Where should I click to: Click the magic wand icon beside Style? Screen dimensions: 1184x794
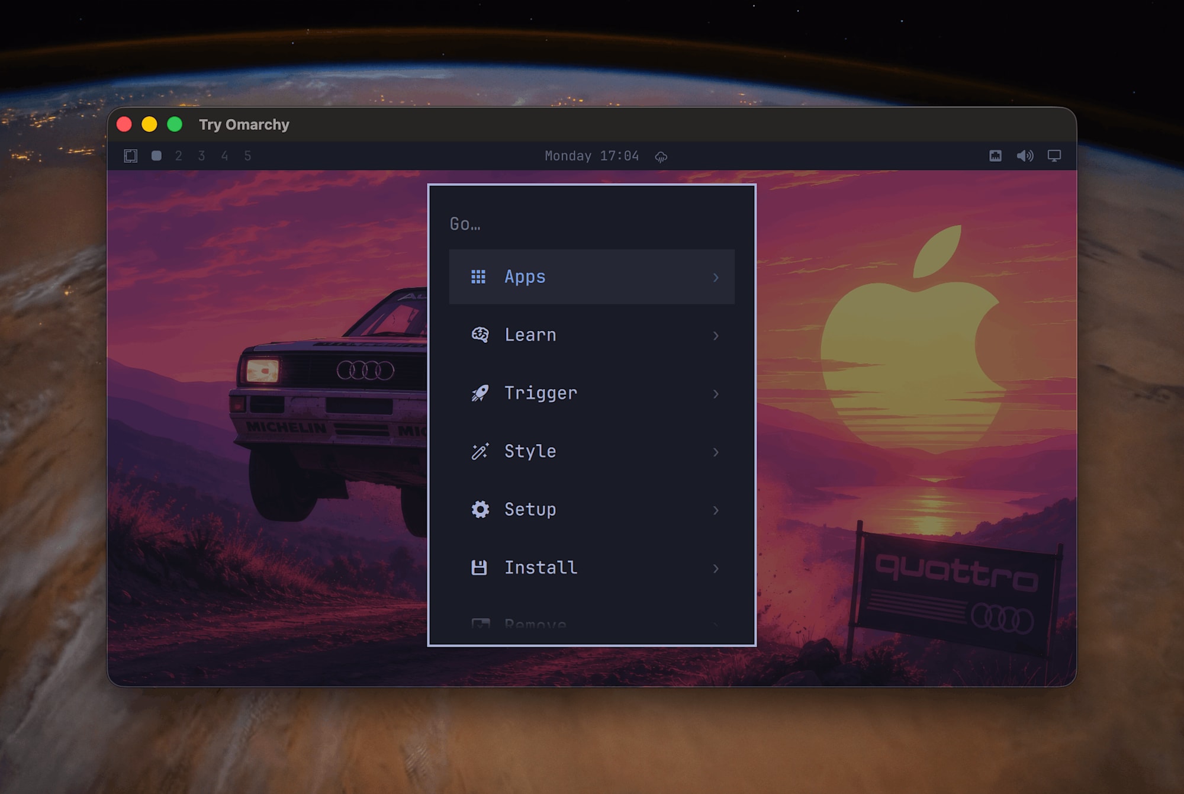tap(480, 451)
